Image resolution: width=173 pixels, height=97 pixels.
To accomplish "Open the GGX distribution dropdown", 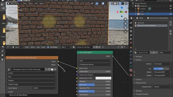I will tap(95, 61).
